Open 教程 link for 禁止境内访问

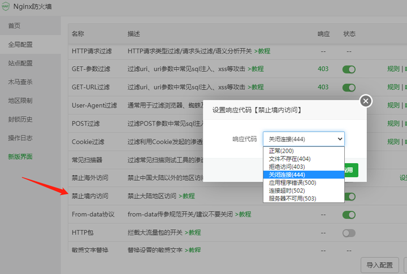coord(187,196)
